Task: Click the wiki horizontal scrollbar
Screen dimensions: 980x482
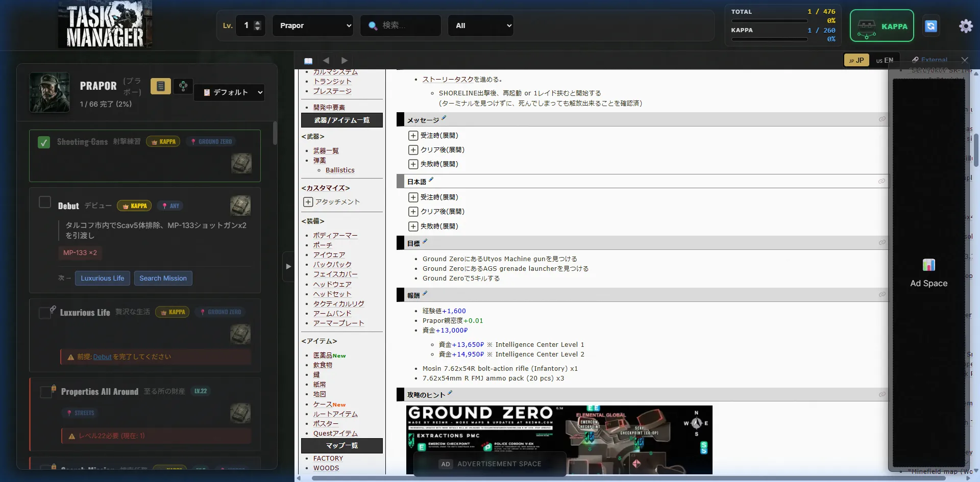Action: point(629,478)
